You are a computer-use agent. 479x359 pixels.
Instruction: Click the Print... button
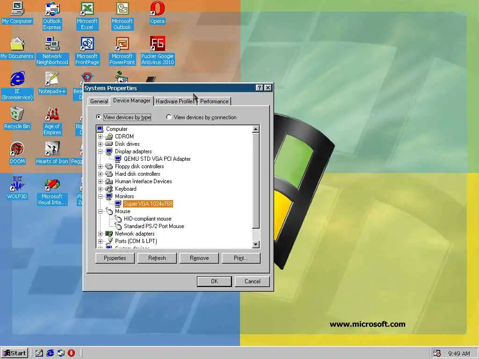click(x=241, y=258)
